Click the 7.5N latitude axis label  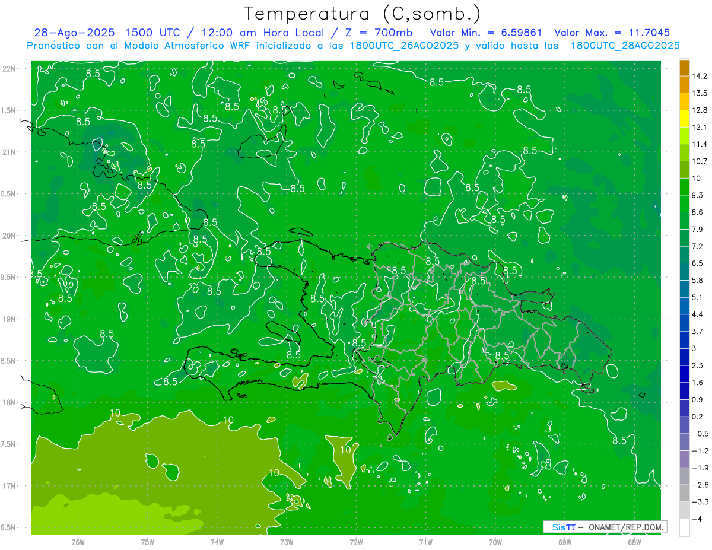click(9, 444)
